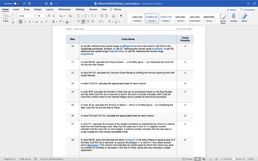Apply a numbered list
This screenshot has width=258, height=161.
coord(85,16)
